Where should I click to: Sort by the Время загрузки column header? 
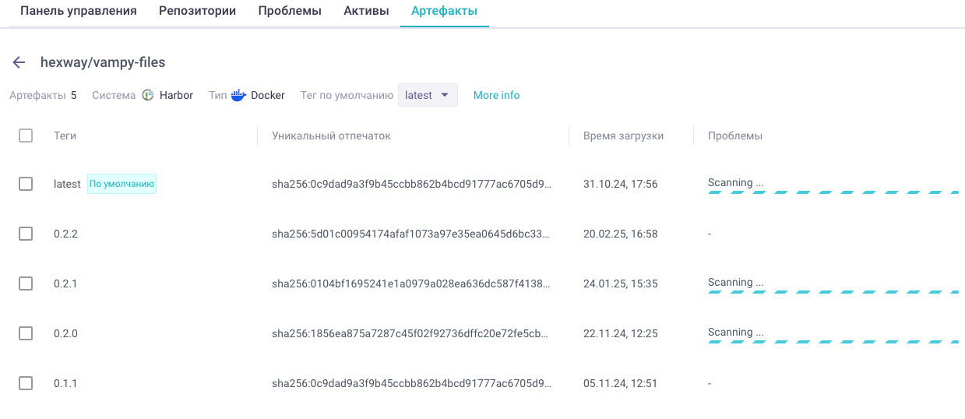623,136
